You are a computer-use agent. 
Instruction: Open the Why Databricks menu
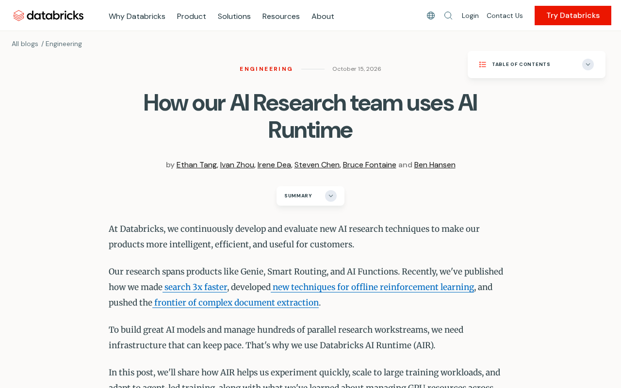point(137,16)
